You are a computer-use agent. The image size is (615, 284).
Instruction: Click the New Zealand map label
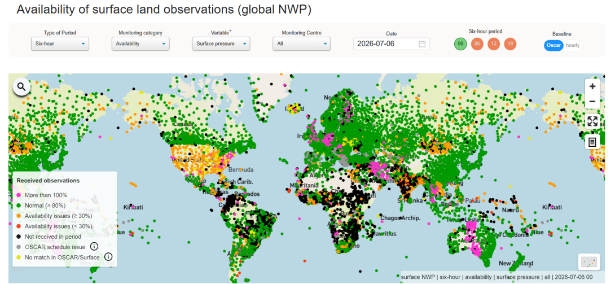pyautogui.click(x=516, y=263)
